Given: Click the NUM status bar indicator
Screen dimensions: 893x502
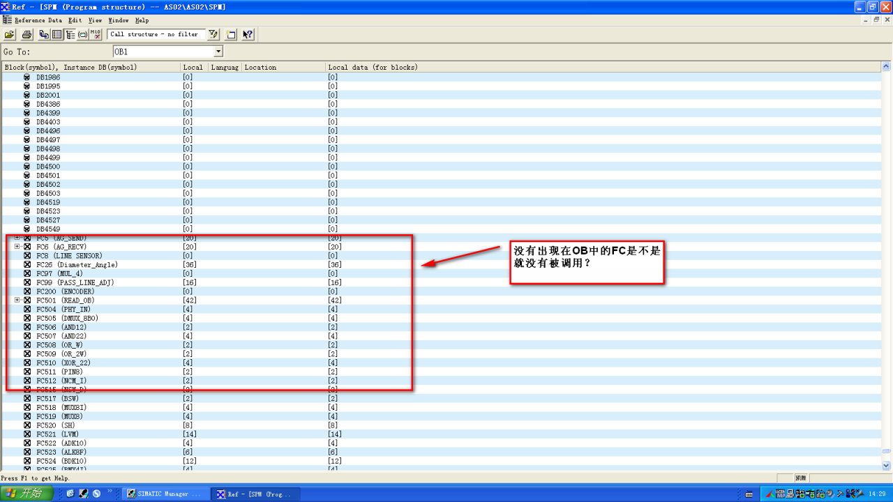Looking at the screenshot, I should click(801, 478).
